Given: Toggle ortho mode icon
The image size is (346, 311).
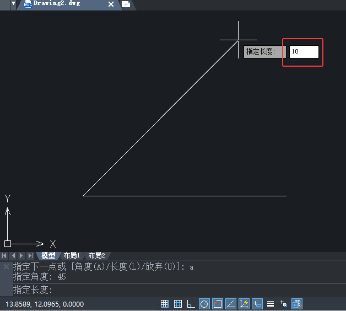Looking at the screenshot, I should 191,304.
